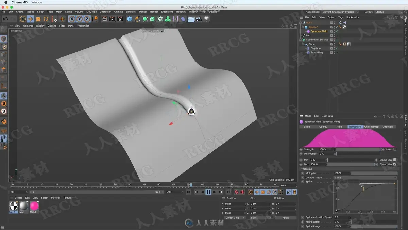Pause playback in the timeline
The height and width of the screenshot is (230, 408).
click(208, 192)
